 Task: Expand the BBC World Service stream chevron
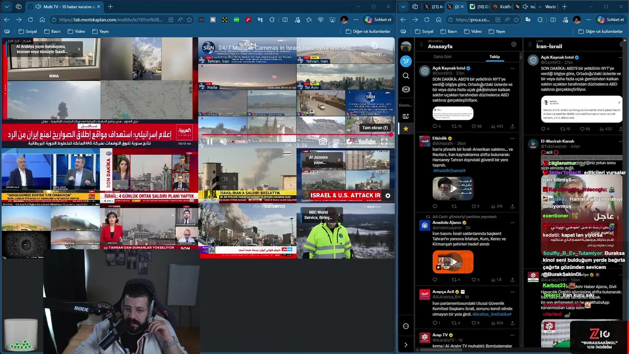[339, 215]
